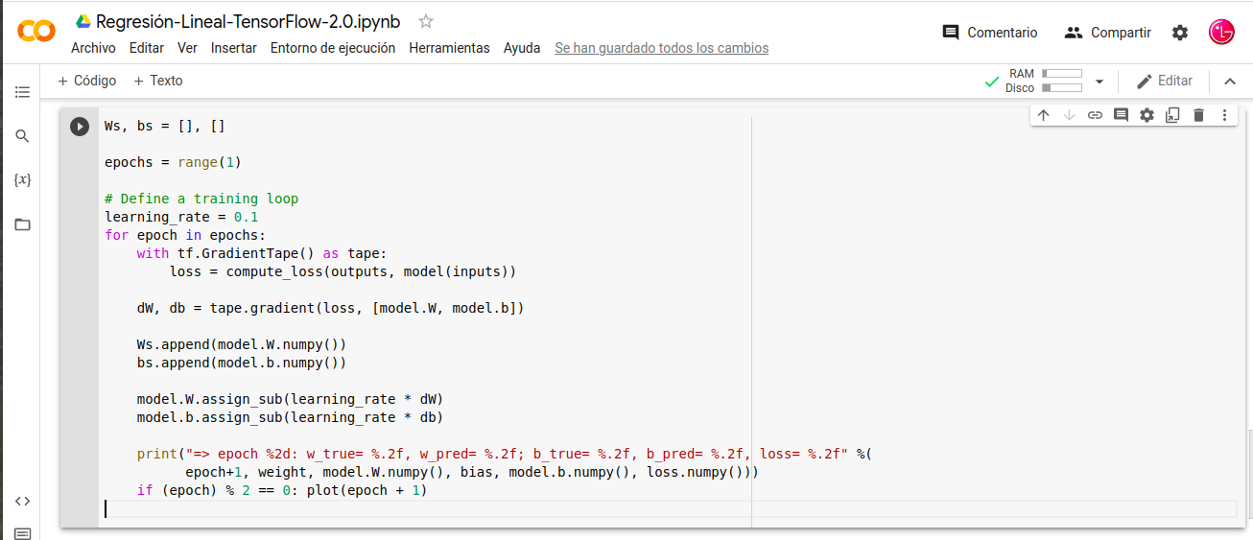Viewport: 1253px width, 540px height.
Task: Mirror cell in a tab
Action: coord(1172,115)
